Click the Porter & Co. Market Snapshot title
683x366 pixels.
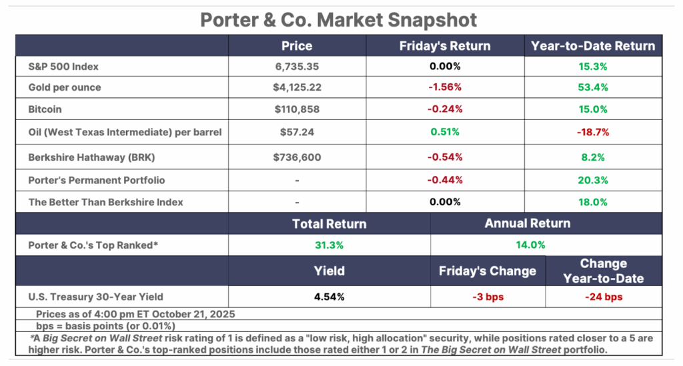tap(339, 19)
